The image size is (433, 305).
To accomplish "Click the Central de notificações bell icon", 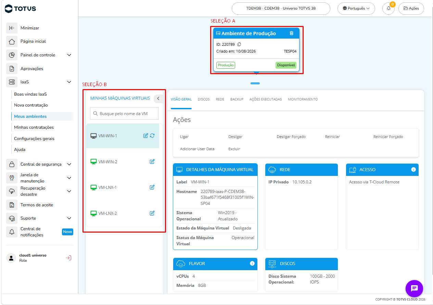I will [x=12, y=232].
